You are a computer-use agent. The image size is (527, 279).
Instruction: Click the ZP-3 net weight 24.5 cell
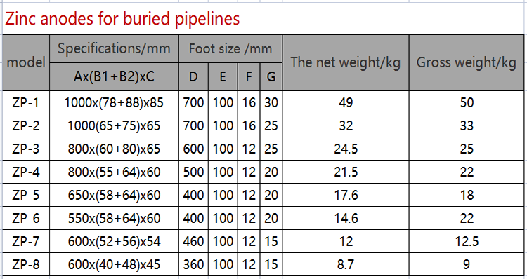click(346, 149)
